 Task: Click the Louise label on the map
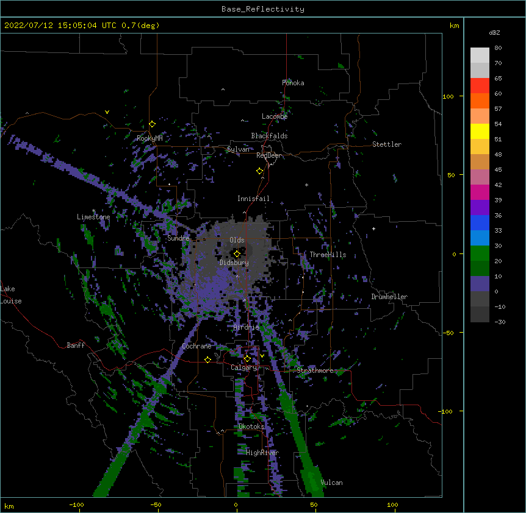click(x=11, y=301)
